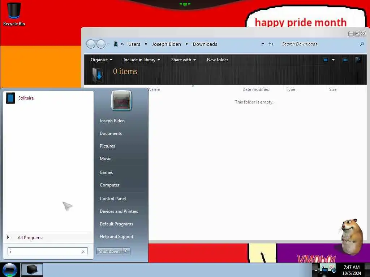Open the clock showing 7:47 AM
The width and height of the screenshot is (370, 277).
coord(352,270)
